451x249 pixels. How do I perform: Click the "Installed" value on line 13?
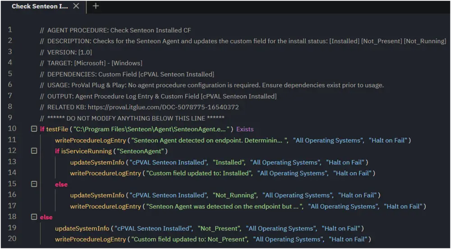point(229,162)
